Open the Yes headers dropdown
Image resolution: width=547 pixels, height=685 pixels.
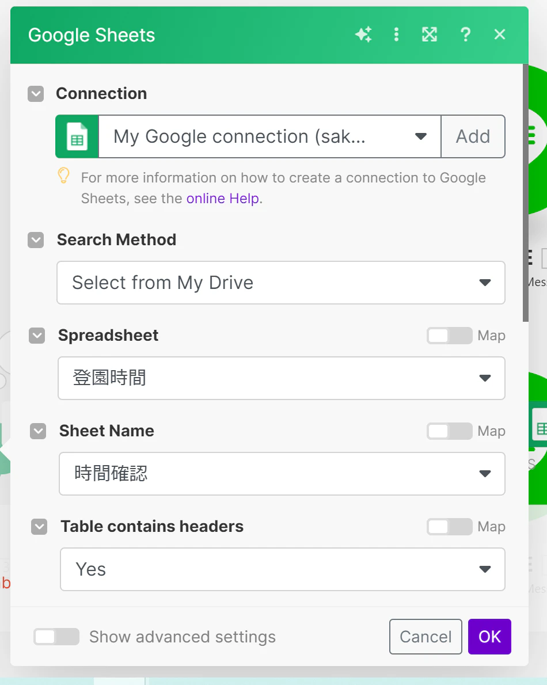pyautogui.click(x=283, y=569)
